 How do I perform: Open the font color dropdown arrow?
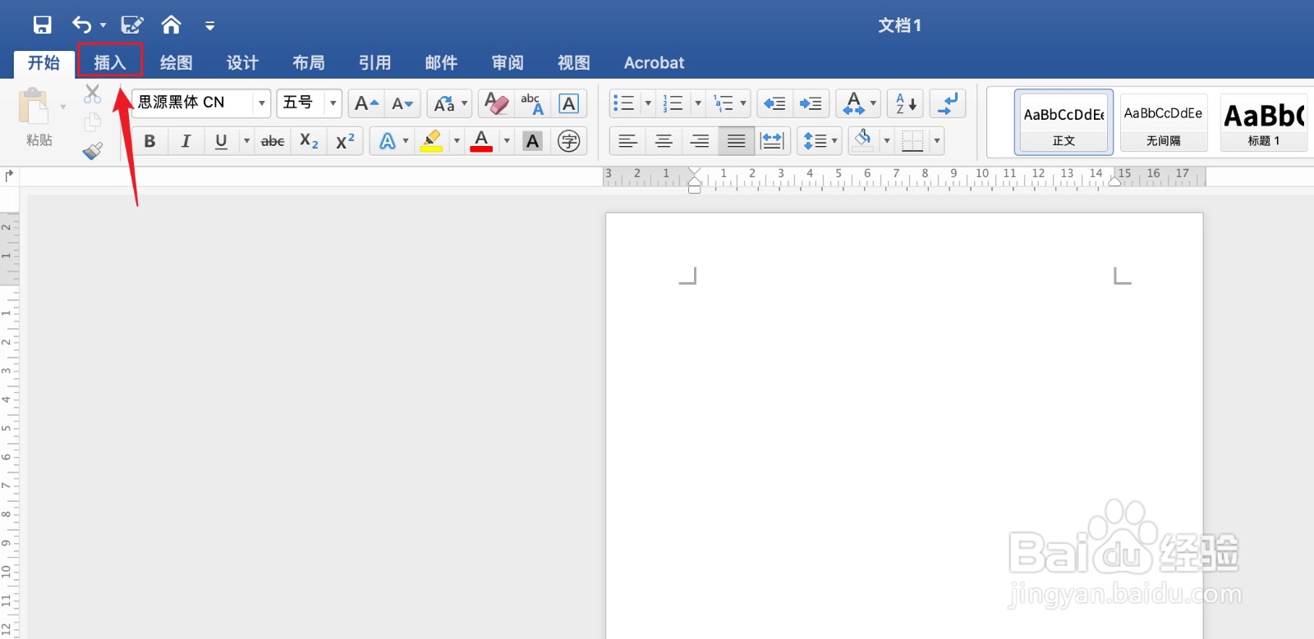(x=507, y=141)
